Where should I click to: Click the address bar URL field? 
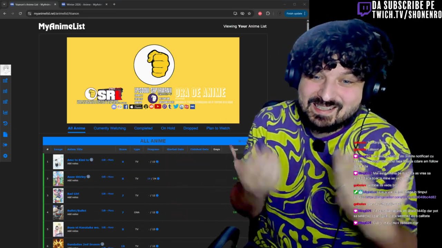(x=131, y=13)
